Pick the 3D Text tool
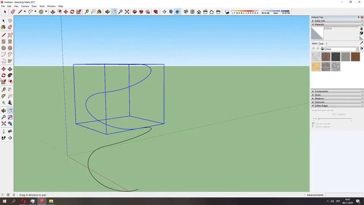The image size is (364, 205). pyautogui.click(x=10, y=102)
